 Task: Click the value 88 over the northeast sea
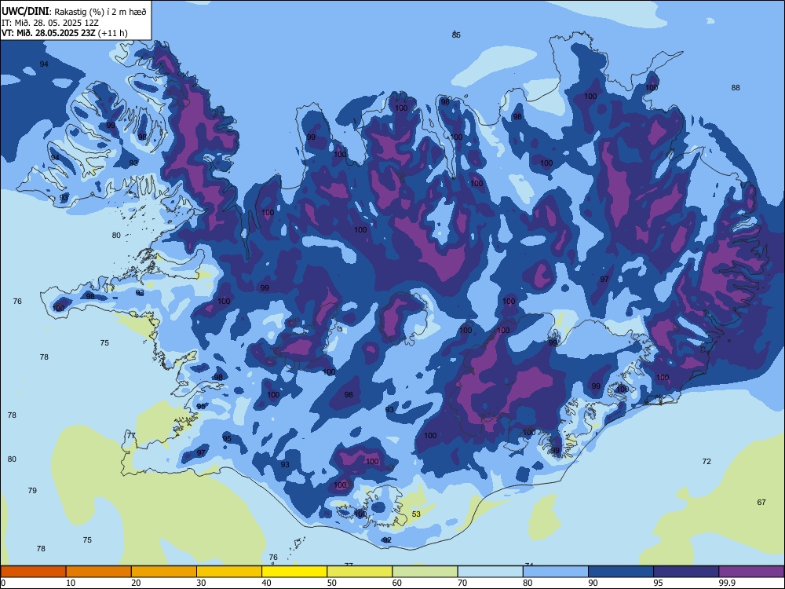pyautogui.click(x=736, y=88)
